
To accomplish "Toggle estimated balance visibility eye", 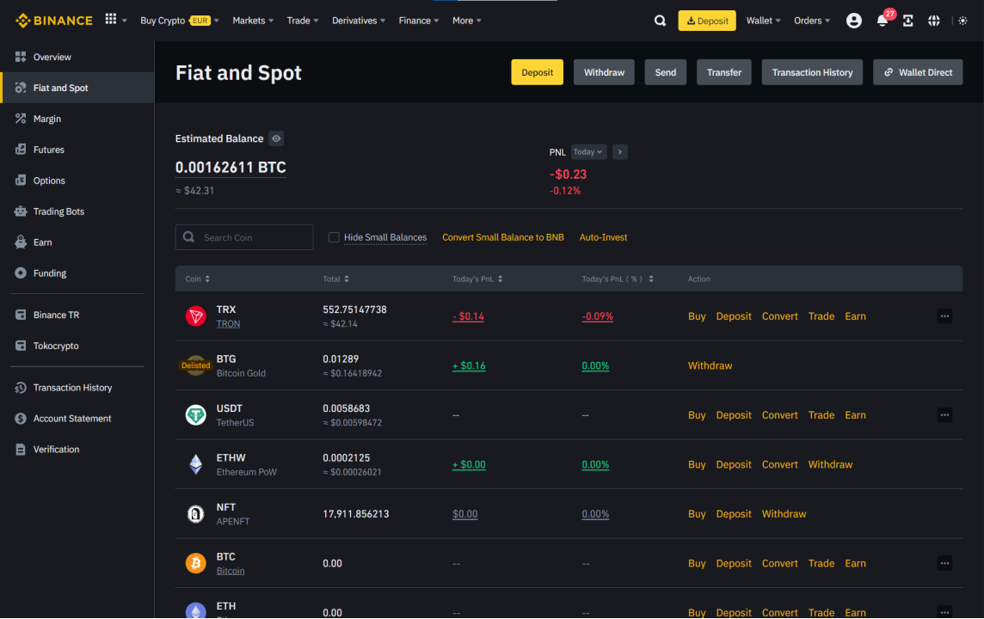I will 276,138.
